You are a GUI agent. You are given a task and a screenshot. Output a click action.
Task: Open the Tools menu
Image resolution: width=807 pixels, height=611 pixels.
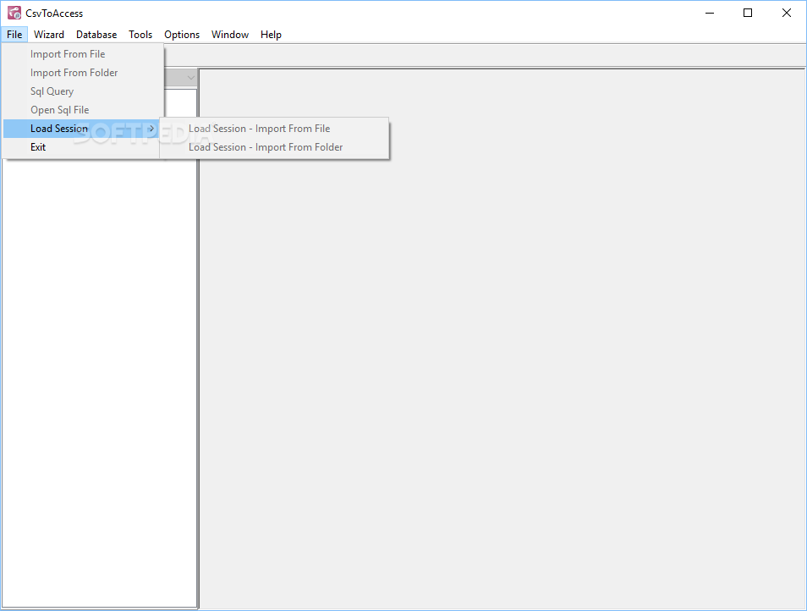click(140, 35)
